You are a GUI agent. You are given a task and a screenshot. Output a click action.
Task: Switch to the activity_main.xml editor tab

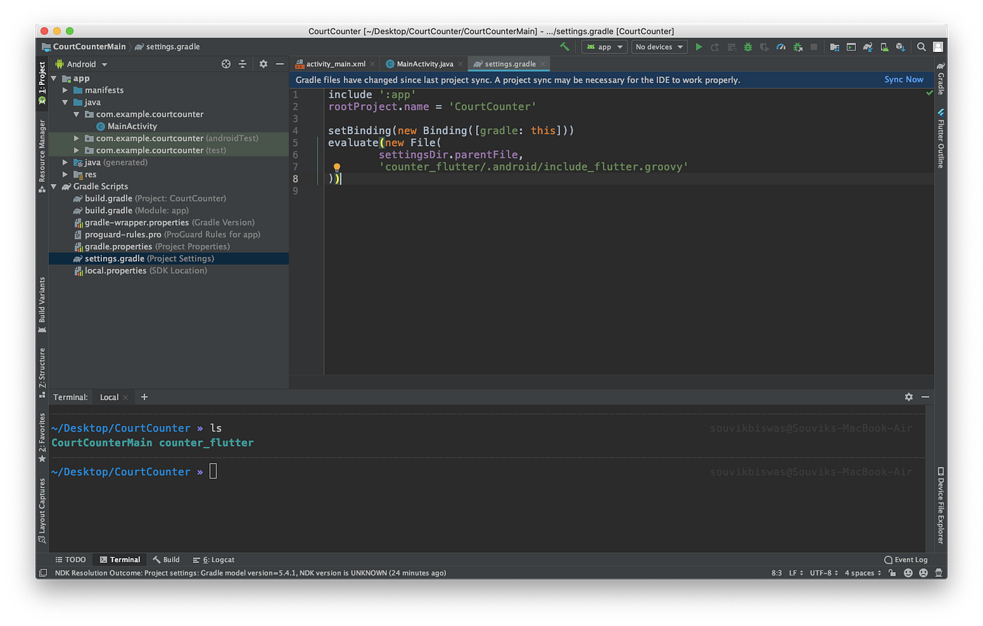click(335, 64)
